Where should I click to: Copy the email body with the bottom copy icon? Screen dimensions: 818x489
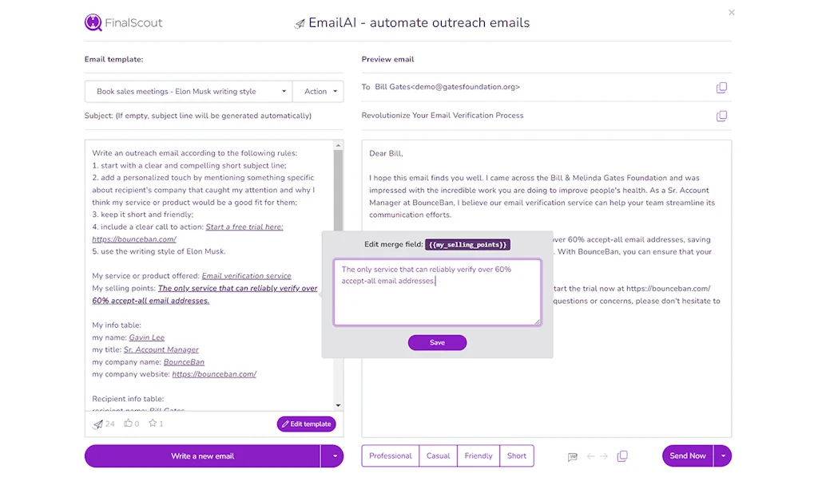tap(622, 456)
